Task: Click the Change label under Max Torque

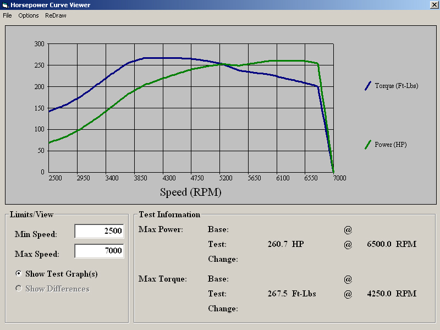Action: 223,309
